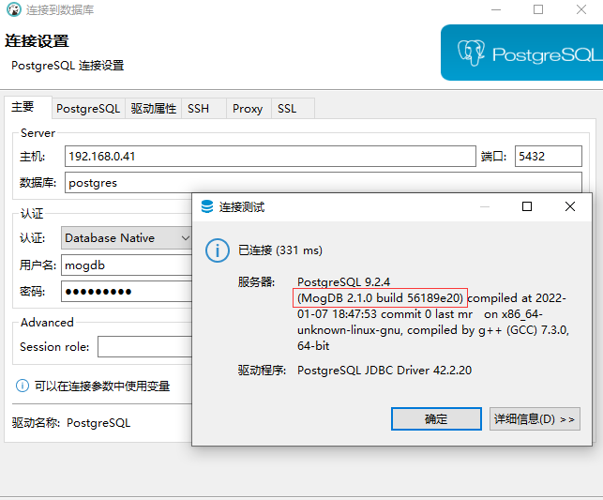
Task: Click the PostgreSQL 9.2.4 server version text
Action: (343, 282)
